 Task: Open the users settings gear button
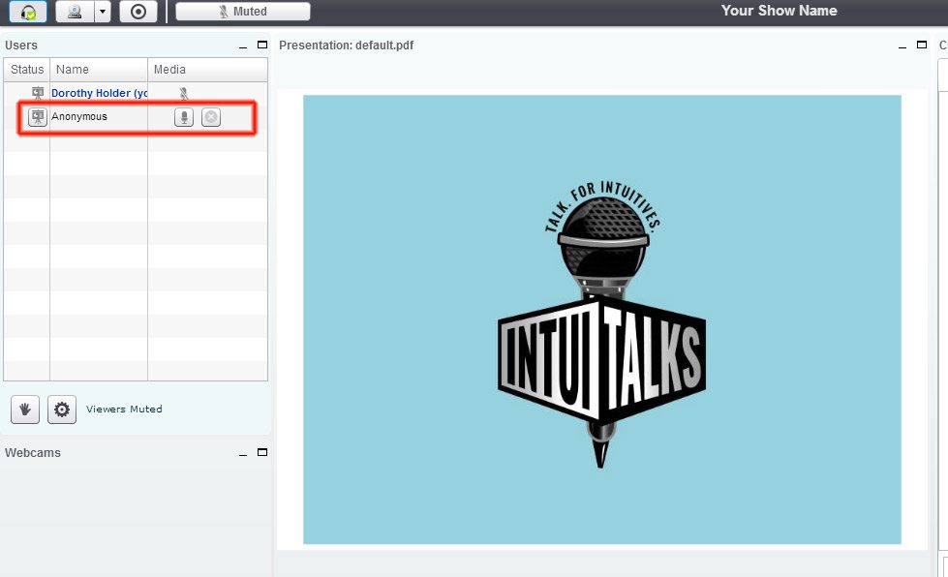click(62, 410)
